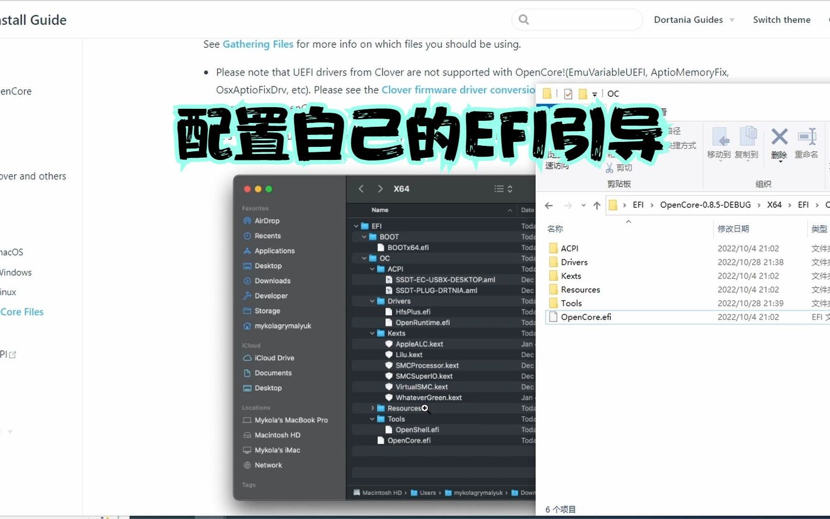
Task: Click the Rename (重命名) icon
Action: (x=807, y=137)
